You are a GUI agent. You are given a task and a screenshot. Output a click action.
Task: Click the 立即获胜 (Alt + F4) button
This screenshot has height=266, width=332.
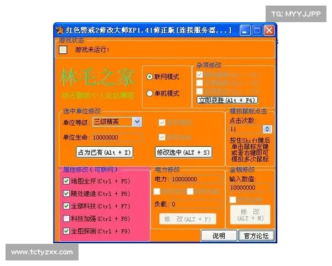[x=227, y=100]
